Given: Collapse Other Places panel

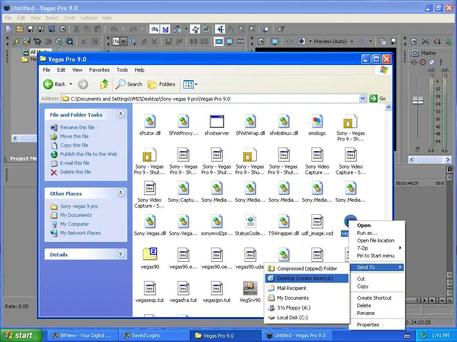Looking at the screenshot, I should [x=120, y=193].
